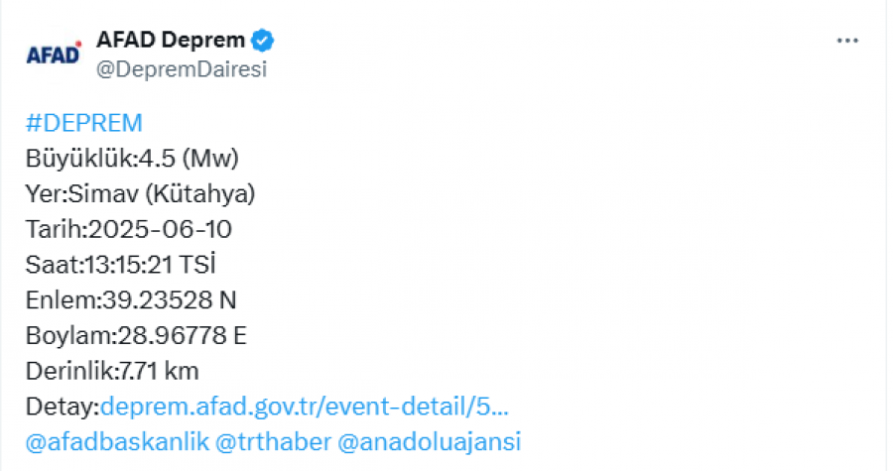Open the tweet's three-dot more options menu
The height and width of the screenshot is (471, 893).
(x=847, y=41)
